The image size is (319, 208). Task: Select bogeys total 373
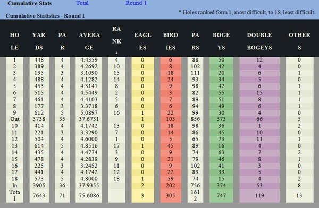pos(221,119)
